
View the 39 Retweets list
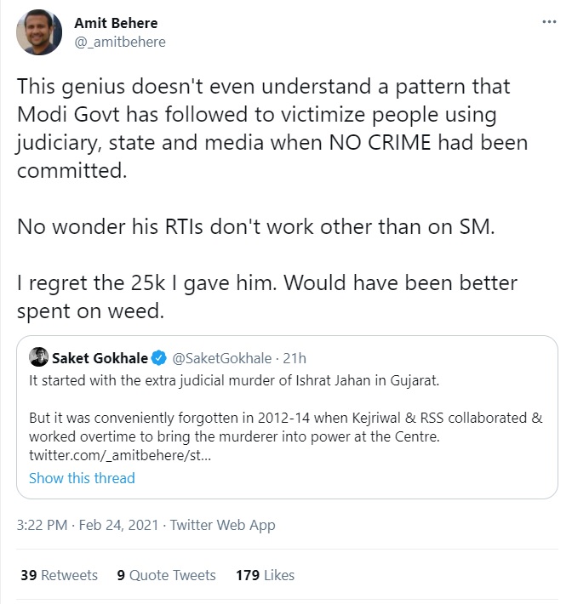pos(58,575)
